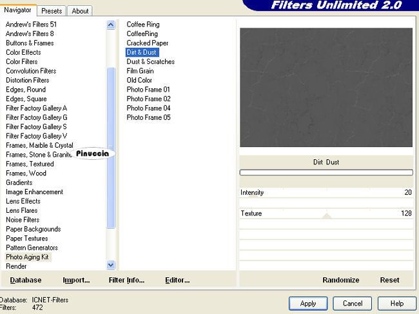Image resolution: width=419 pixels, height=314 pixels.
Task: Click the Randomize button
Action: click(341, 280)
